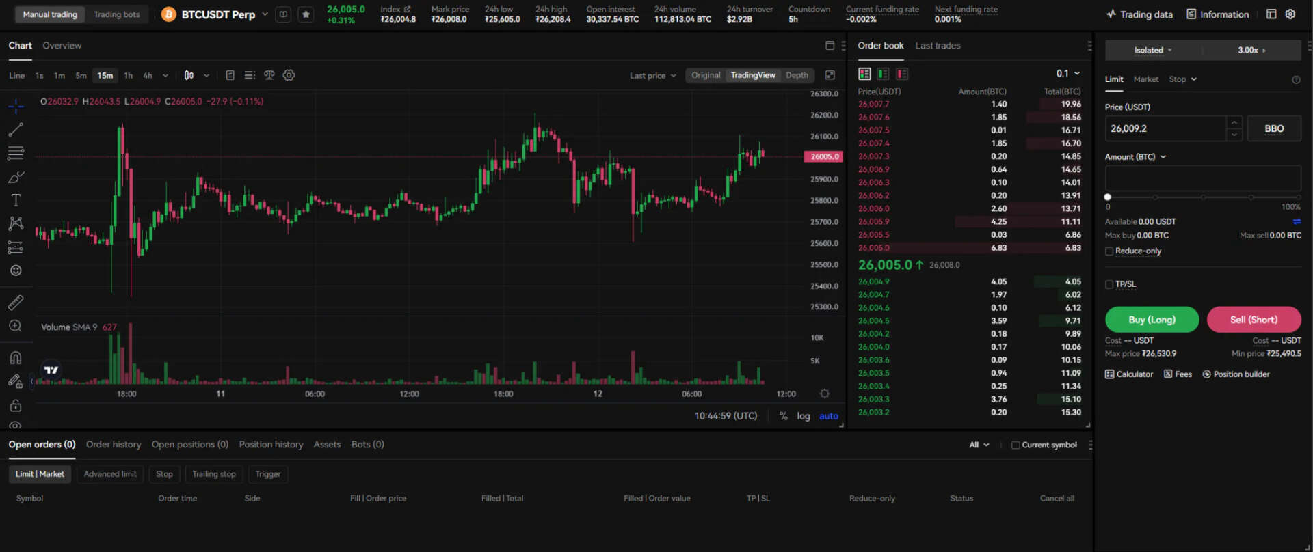Click the Sell (Short) button

1254,320
